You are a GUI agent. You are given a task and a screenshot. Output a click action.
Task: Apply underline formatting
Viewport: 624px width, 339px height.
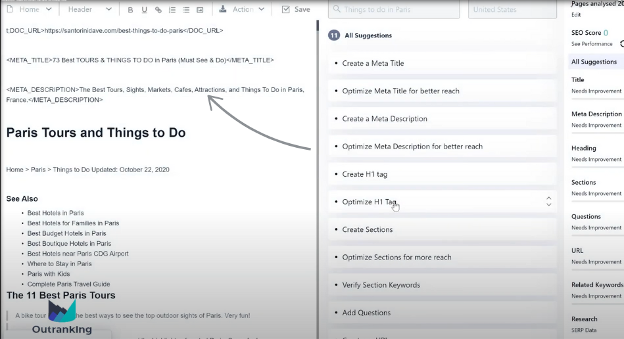pos(144,10)
